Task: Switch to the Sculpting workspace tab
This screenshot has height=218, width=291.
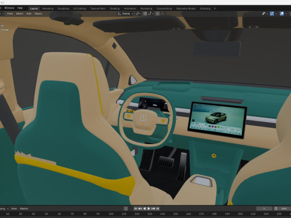Action: 63,8
